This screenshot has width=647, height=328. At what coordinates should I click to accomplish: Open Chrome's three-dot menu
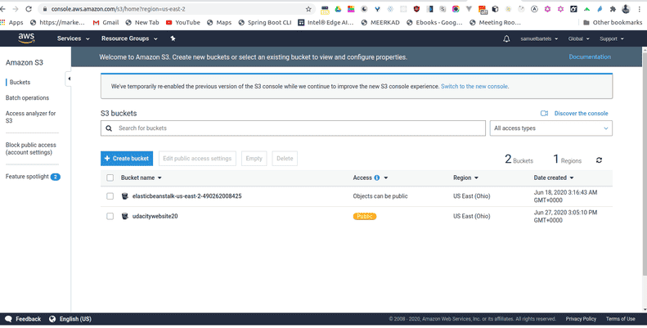point(639,9)
